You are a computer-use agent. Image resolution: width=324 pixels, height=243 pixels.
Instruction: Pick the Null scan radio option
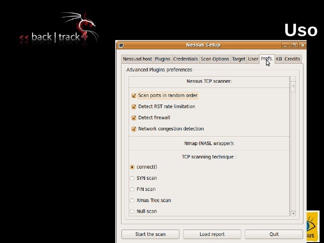tap(132, 211)
